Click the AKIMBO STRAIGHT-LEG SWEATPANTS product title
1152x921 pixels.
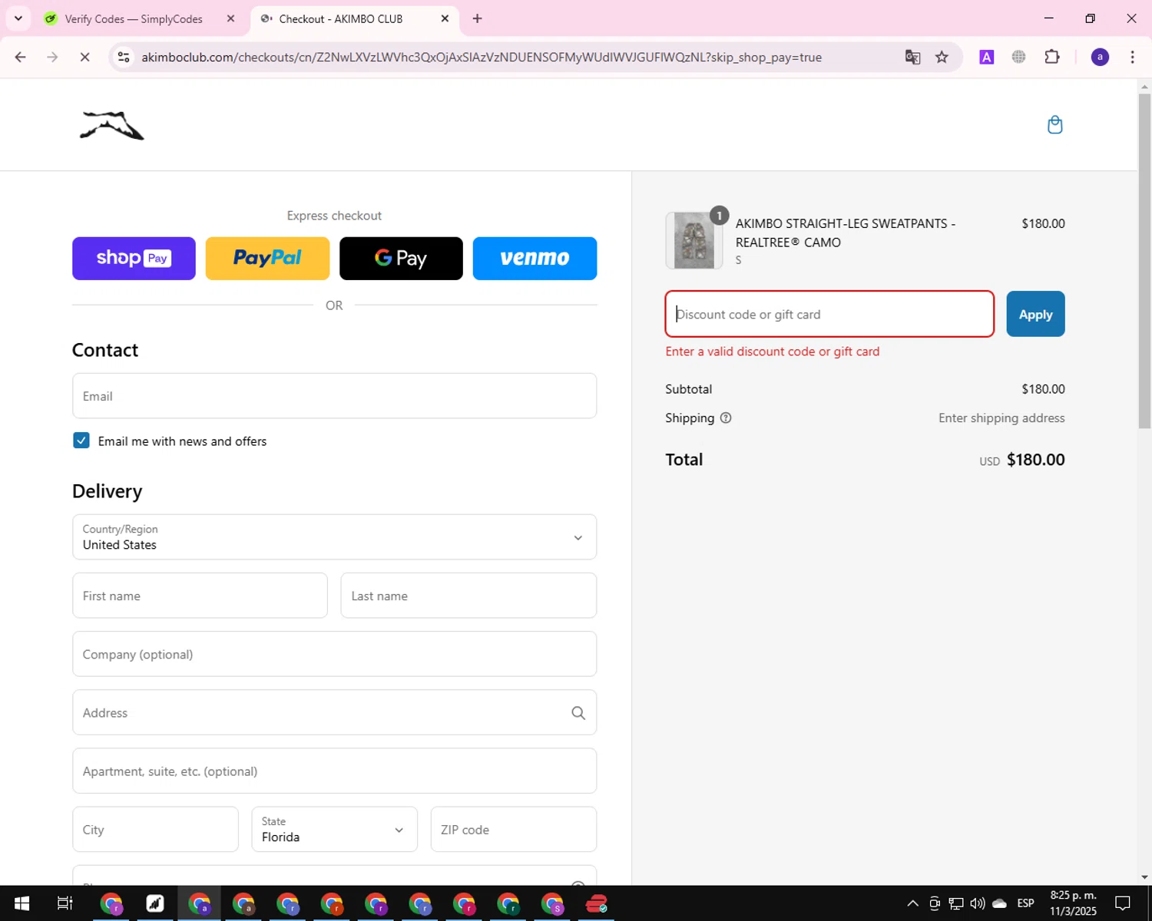(x=846, y=233)
